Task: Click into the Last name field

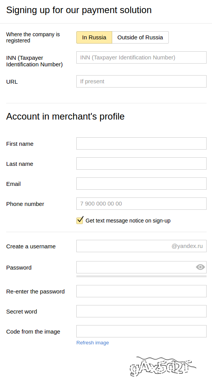Action: pos(141,163)
